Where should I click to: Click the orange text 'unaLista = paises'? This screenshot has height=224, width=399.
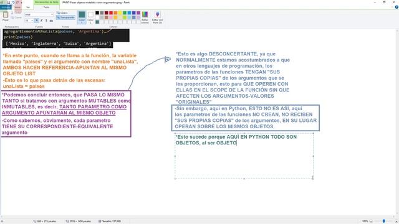(24, 86)
